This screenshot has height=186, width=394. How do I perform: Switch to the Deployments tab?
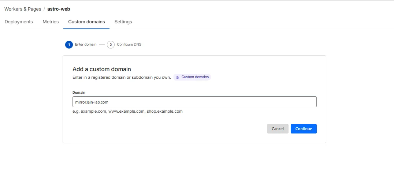coord(19,22)
